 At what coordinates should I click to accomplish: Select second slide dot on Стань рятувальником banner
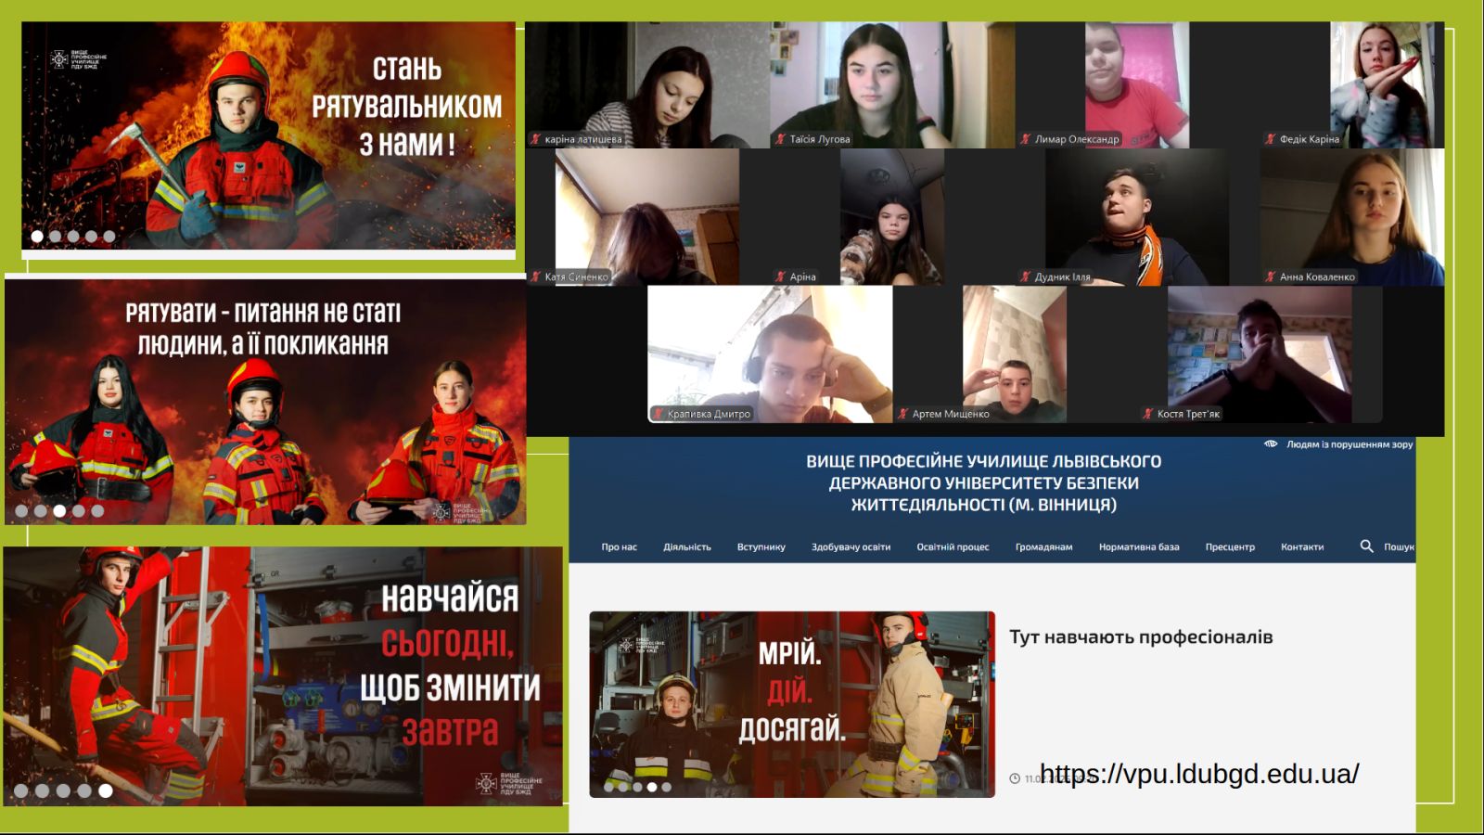(x=55, y=237)
